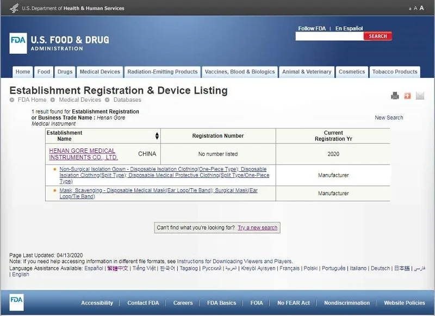
Task: Click 'Try a new search' link
Action: click(x=257, y=227)
